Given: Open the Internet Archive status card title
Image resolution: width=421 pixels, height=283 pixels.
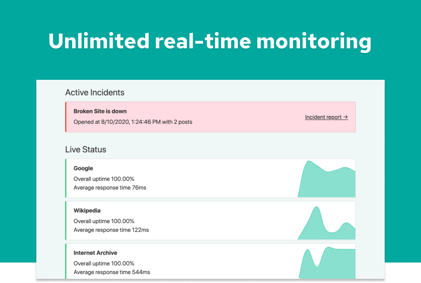Looking at the screenshot, I should coord(95,253).
